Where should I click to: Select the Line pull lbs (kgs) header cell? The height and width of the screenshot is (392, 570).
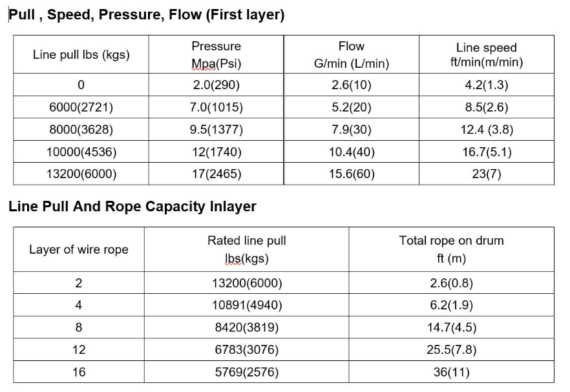[x=81, y=54]
